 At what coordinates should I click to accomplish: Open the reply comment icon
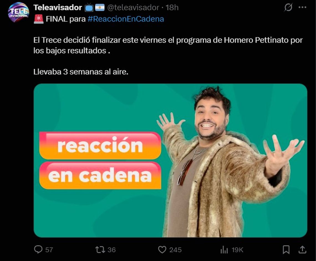point(38,250)
